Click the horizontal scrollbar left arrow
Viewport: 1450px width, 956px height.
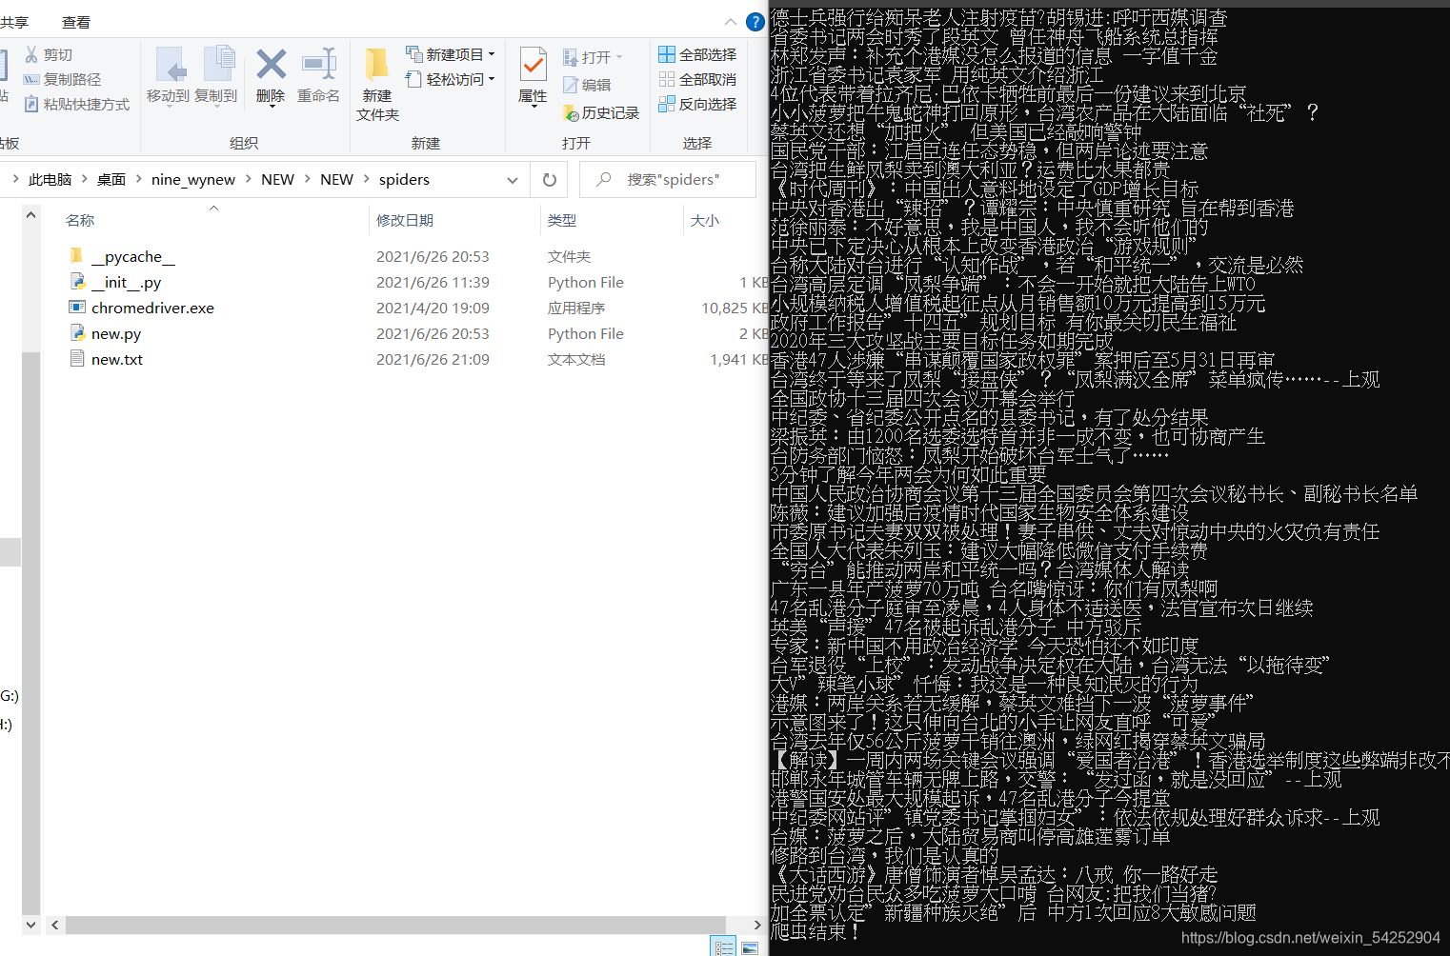pos(55,925)
